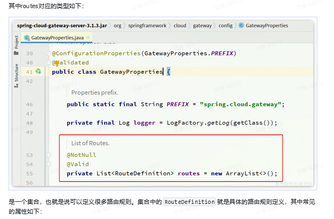334x219 pixels.
Task: Open the Project tool window sidebar tab
Action: [16, 42]
